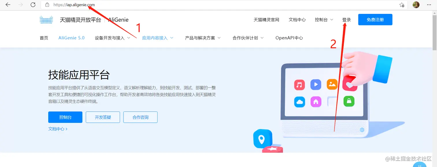Click the 开发答疑 button
Image resolution: width=437 pixels, height=167 pixels.
(x=103, y=117)
